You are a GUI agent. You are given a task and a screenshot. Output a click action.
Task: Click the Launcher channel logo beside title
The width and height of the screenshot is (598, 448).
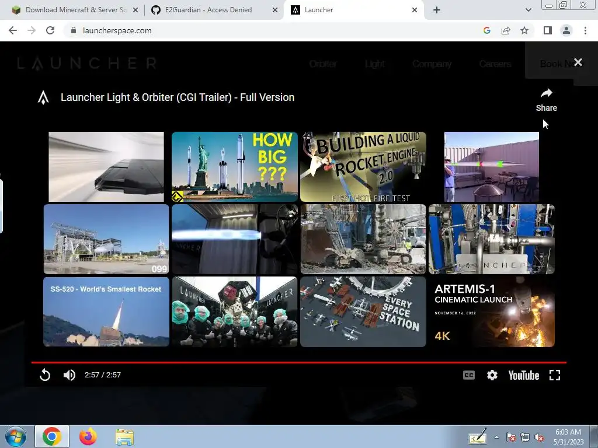click(x=43, y=97)
